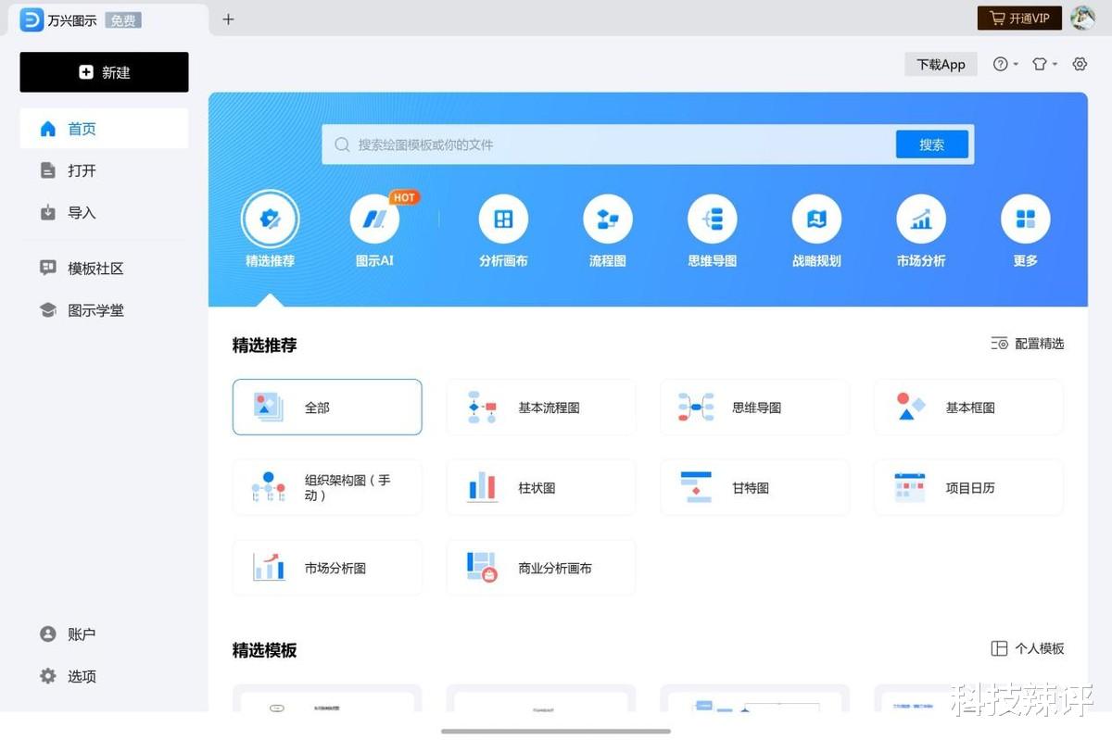Select the 流程图 category icon

[x=608, y=219]
